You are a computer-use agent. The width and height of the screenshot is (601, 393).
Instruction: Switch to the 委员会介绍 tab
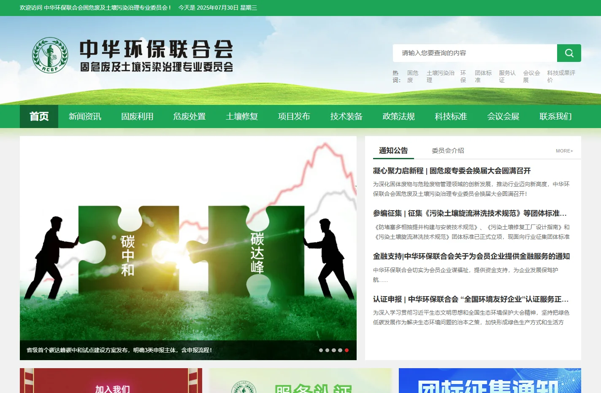pos(448,150)
